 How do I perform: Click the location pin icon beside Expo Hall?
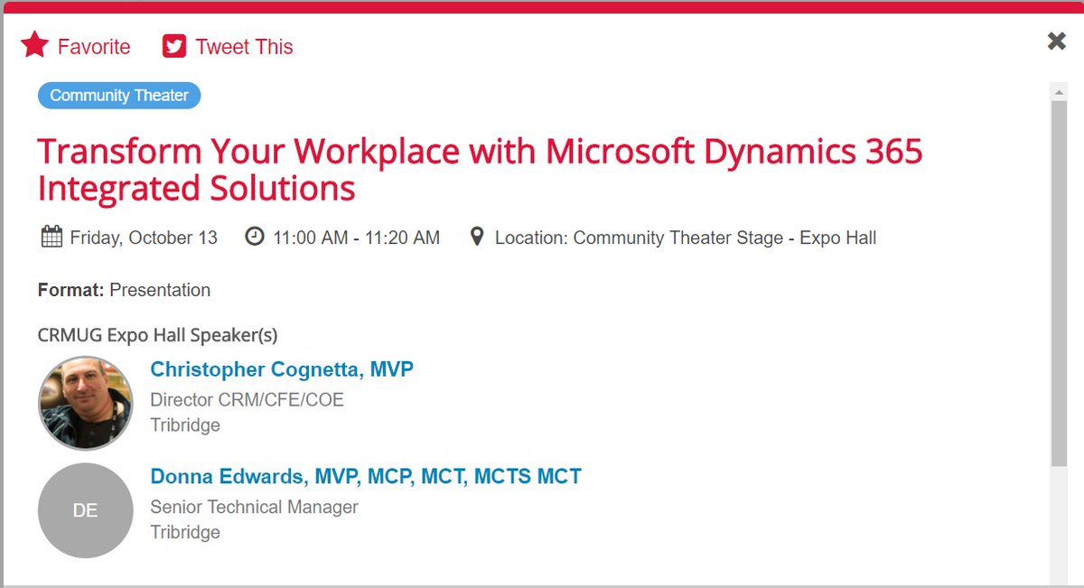pyautogui.click(x=477, y=236)
